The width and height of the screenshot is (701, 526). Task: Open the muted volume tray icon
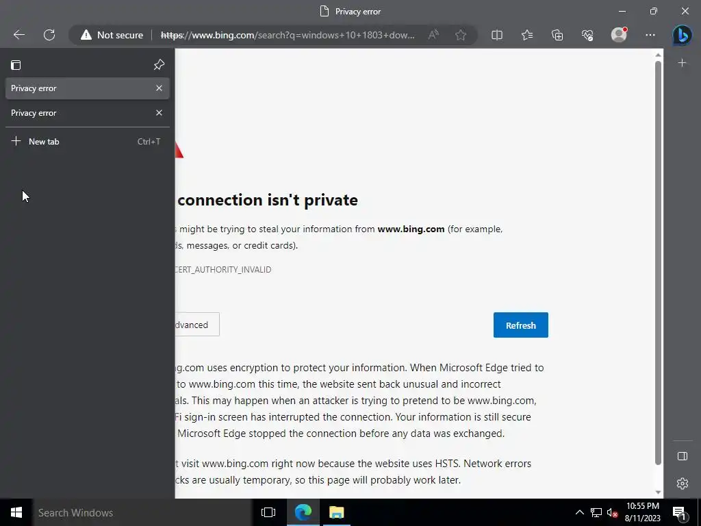tap(612, 512)
